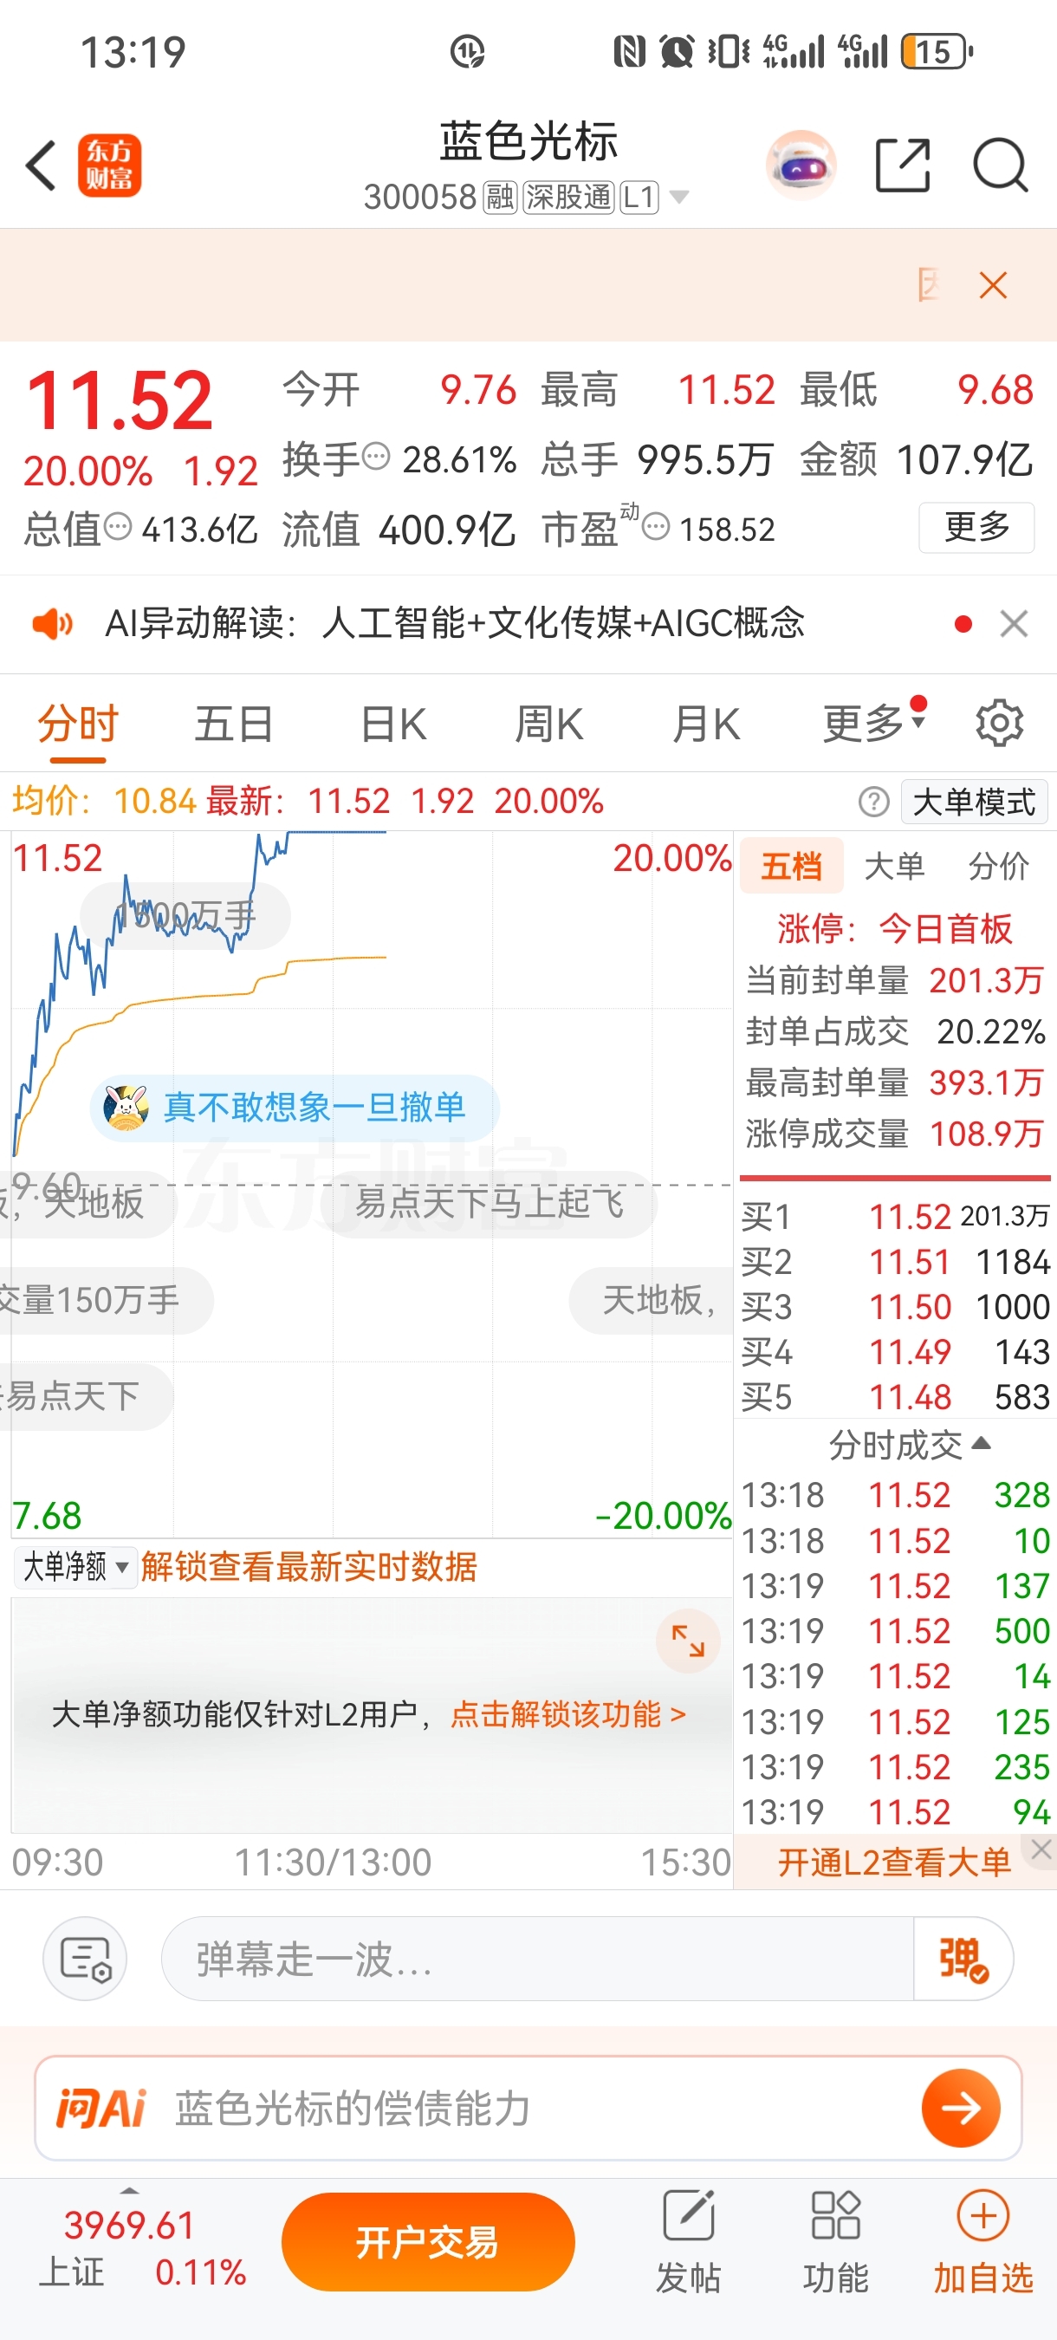Switch to the 大单 tab
1057x2340 pixels.
click(894, 866)
